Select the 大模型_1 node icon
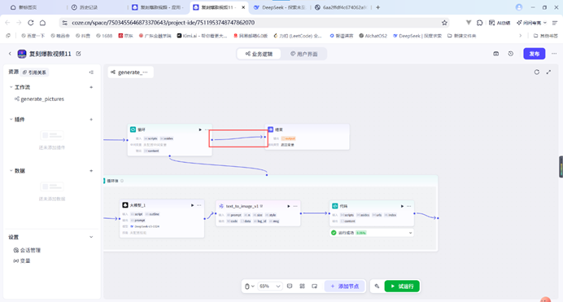The height and width of the screenshot is (302, 563). pyautogui.click(x=125, y=205)
